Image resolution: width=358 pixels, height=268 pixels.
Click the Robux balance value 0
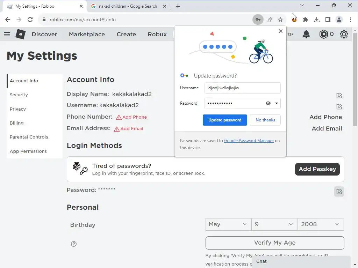click(331, 34)
